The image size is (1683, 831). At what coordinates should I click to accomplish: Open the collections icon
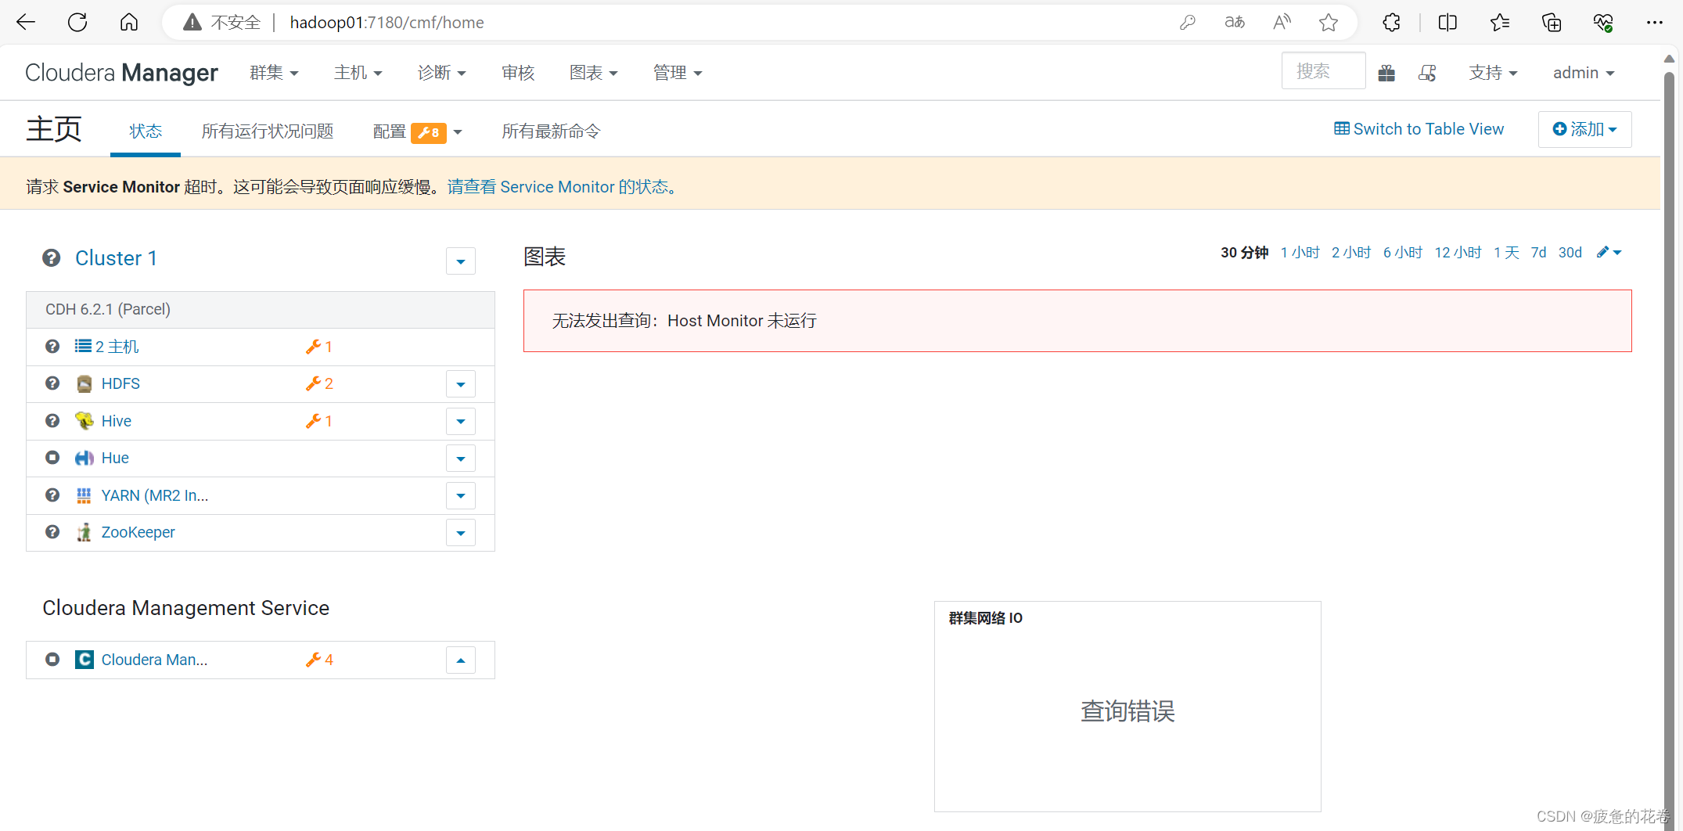(1552, 23)
